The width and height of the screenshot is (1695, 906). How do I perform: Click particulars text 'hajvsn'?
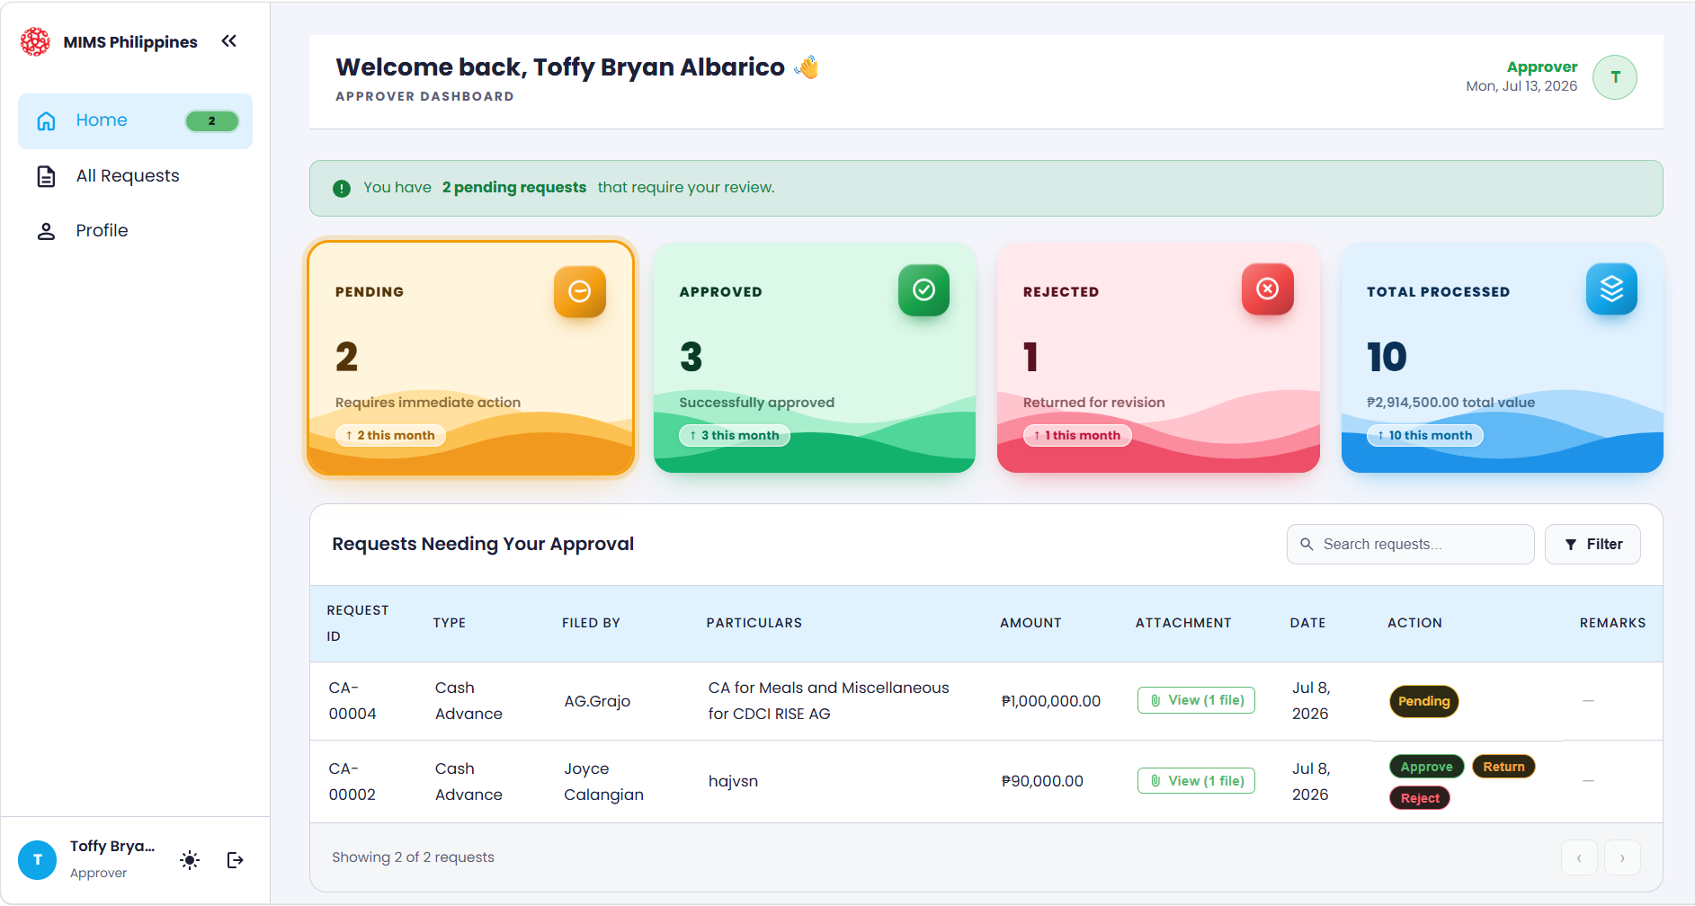[x=733, y=783]
